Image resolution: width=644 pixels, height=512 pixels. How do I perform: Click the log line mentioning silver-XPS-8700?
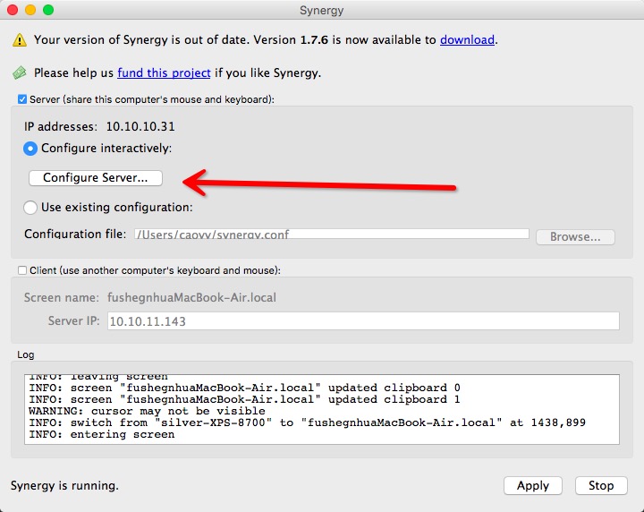click(307, 422)
